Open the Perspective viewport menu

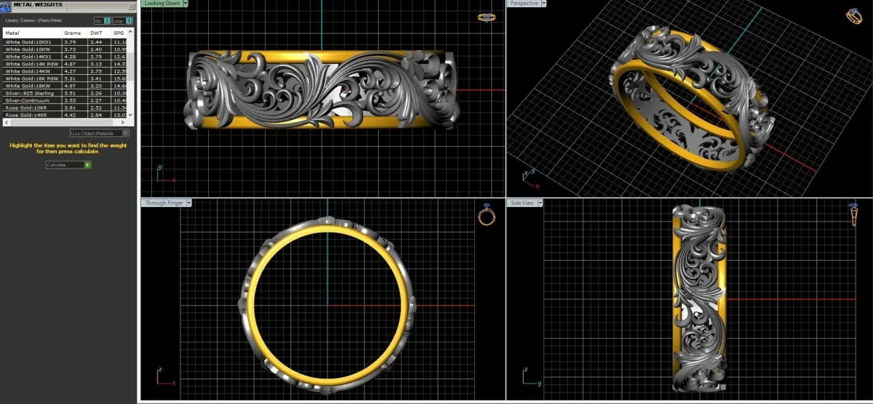point(544,3)
